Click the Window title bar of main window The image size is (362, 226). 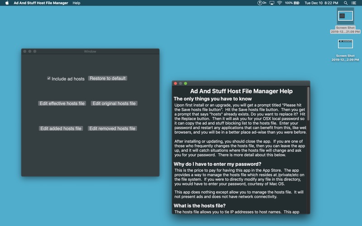tap(90, 51)
